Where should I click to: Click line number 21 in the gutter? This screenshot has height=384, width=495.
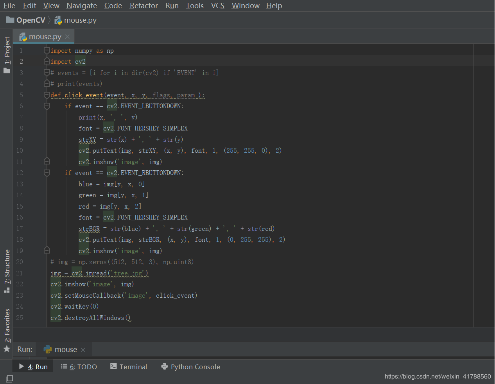[x=20, y=273]
